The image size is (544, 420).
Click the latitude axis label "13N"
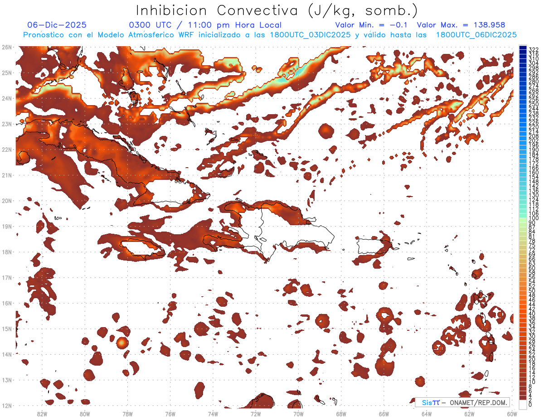tap(6, 380)
